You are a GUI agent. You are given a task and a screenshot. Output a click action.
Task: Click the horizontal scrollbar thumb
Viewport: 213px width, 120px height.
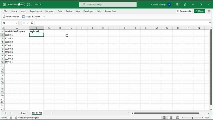tap(166, 113)
